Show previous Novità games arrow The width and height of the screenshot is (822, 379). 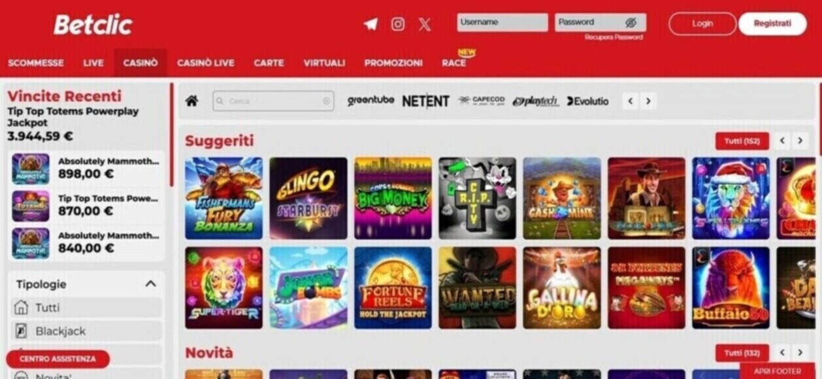click(782, 353)
